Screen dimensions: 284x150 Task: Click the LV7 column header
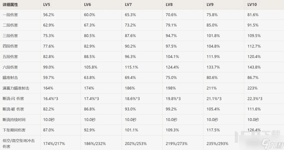click(x=128, y=4)
